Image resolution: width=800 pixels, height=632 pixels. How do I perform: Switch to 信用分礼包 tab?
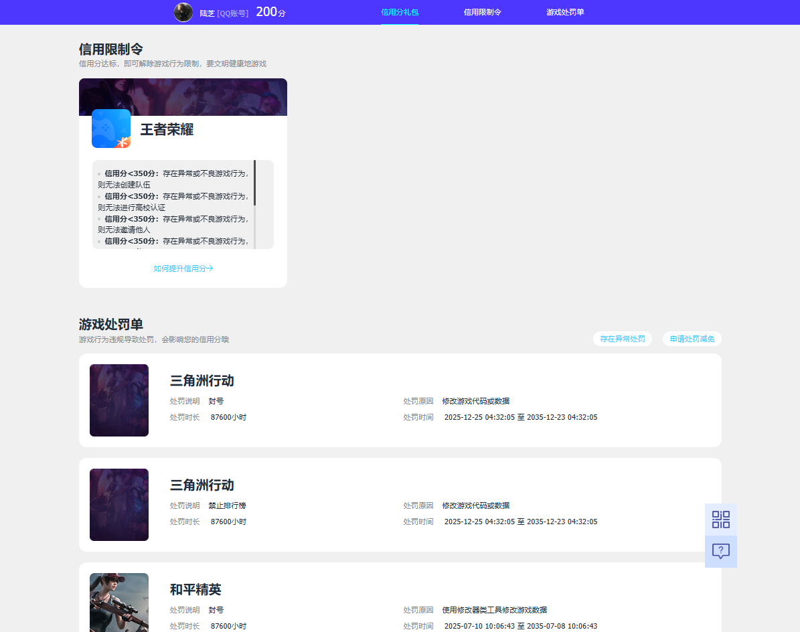(x=400, y=12)
